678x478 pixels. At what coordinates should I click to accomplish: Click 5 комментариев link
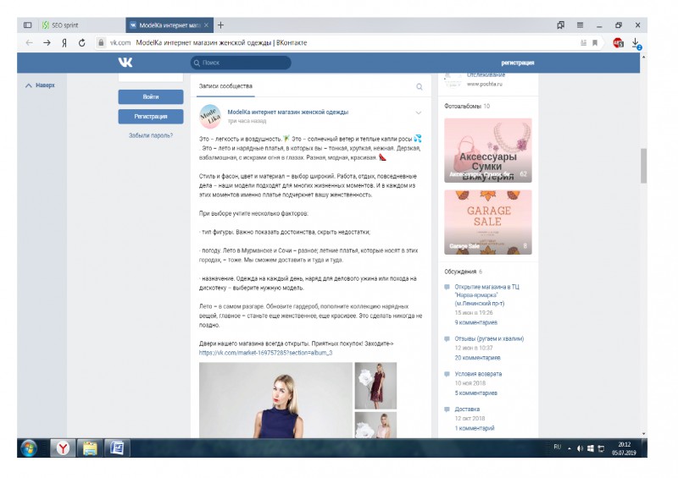[475, 393]
